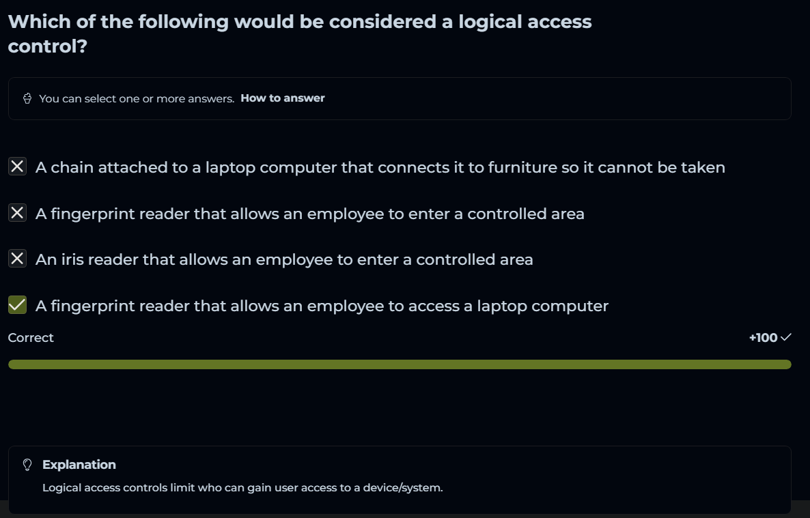
Task: Click the Correct result label
Action: (x=31, y=338)
